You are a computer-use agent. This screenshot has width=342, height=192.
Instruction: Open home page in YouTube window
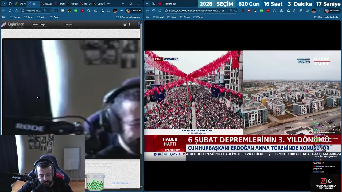pos(160,11)
